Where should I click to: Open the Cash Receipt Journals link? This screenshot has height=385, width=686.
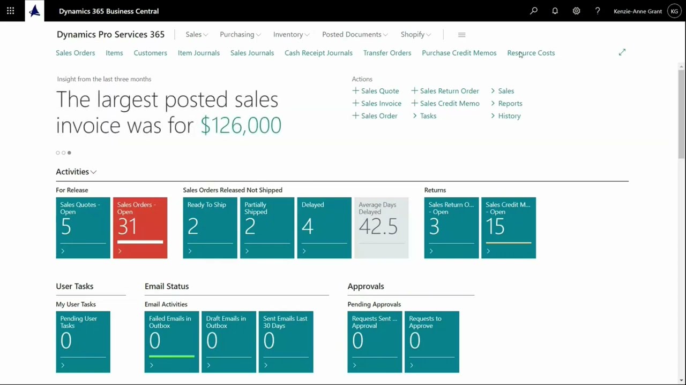(x=318, y=53)
